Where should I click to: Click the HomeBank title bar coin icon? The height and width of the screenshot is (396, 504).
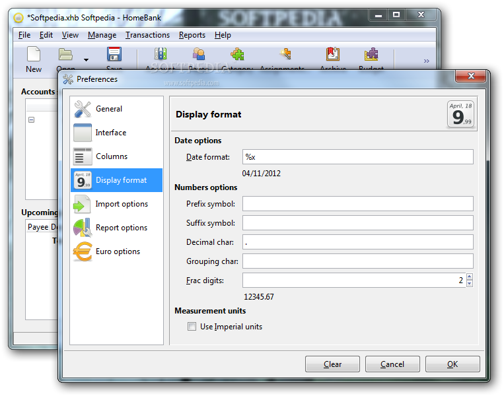18,18
